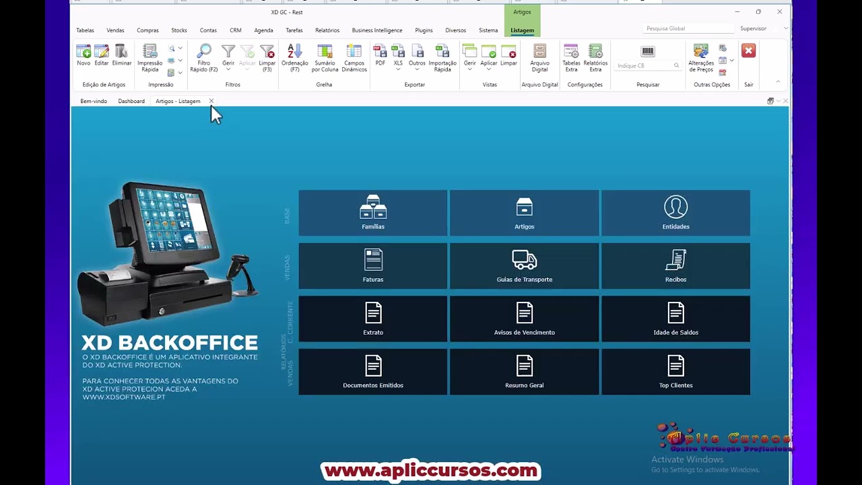862x485 pixels.
Task: Expand print preview small dropdown arrow
Action: click(180, 48)
